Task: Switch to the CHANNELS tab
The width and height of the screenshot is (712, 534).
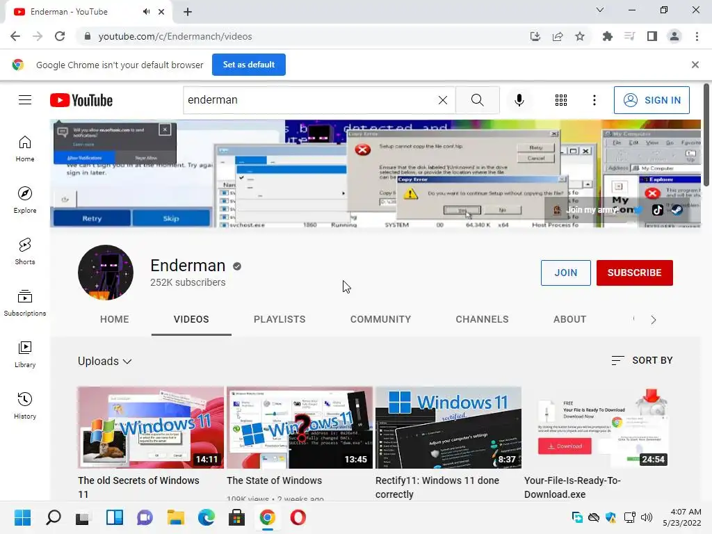Action: click(483, 319)
